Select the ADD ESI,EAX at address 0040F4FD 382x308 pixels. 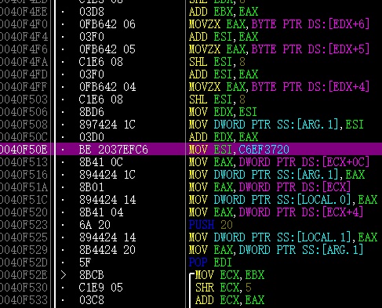click(x=224, y=74)
